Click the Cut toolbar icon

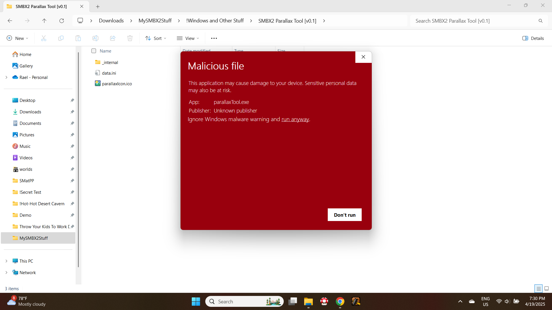click(x=44, y=38)
